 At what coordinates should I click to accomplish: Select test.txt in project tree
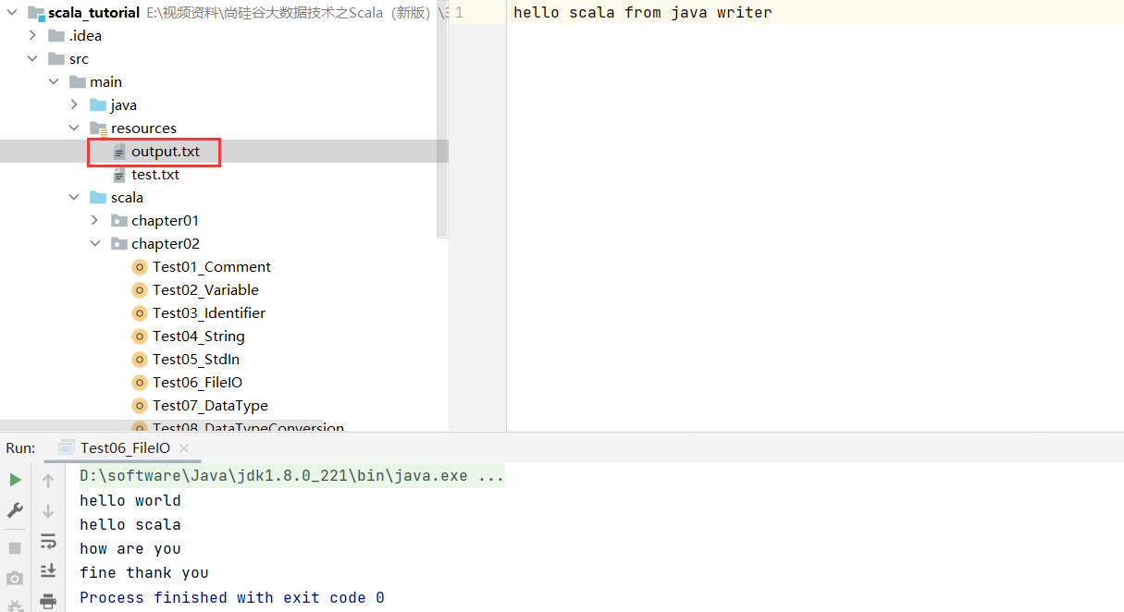click(x=154, y=175)
